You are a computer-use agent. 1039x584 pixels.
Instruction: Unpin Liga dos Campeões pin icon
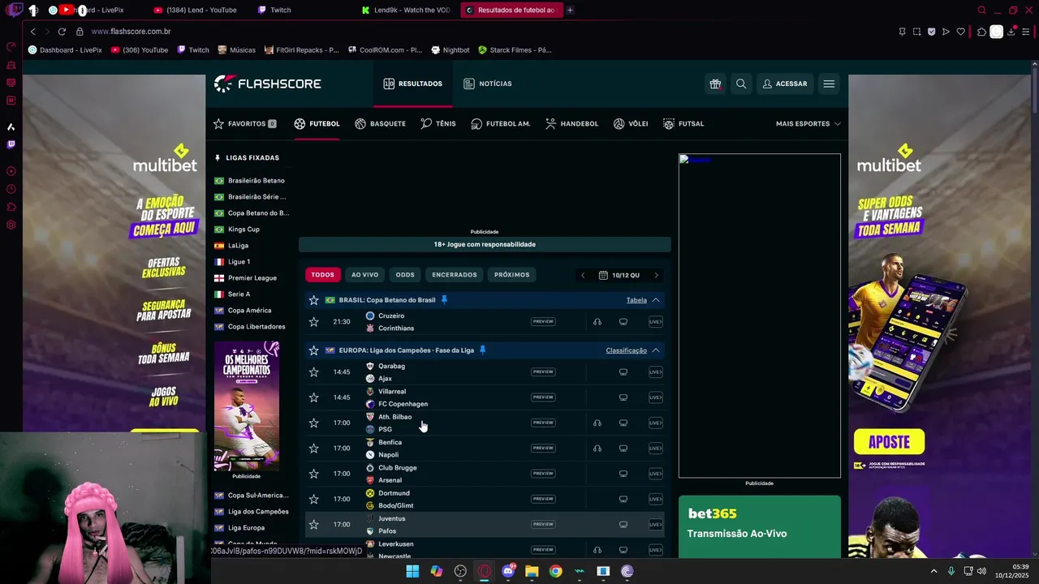tap(482, 350)
